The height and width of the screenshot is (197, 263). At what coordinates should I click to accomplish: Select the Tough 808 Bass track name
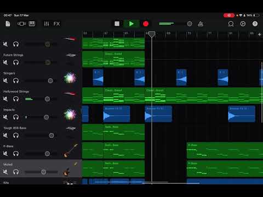click(x=15, y=128)
